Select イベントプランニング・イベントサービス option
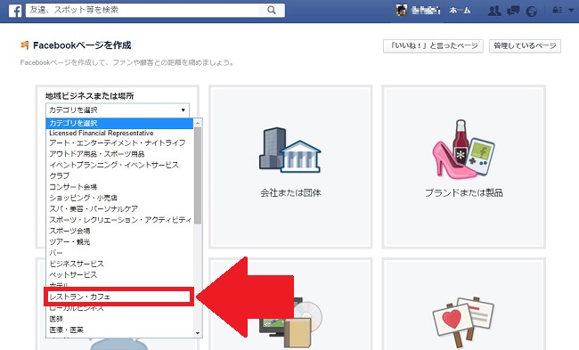The image size is (579, 350). tap(119, 165)
